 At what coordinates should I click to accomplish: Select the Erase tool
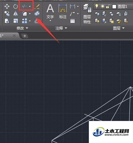tap(37, 6)
